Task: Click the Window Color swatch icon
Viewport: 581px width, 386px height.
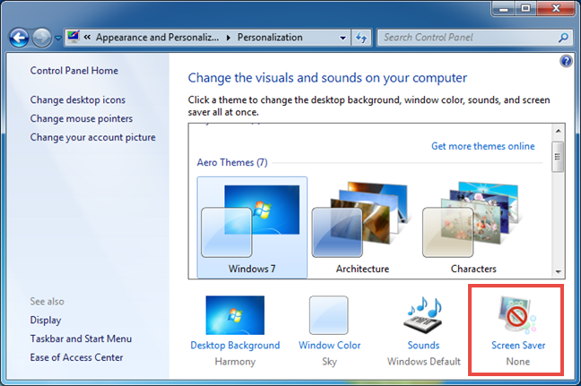Action: coord(329,315)
